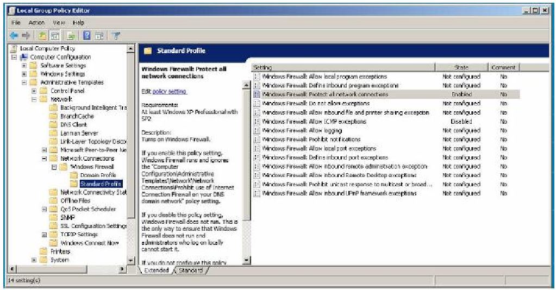Click the description pane scroll down arrow
556x290 pixels.
pyautogui.click(x=246, y=261)
